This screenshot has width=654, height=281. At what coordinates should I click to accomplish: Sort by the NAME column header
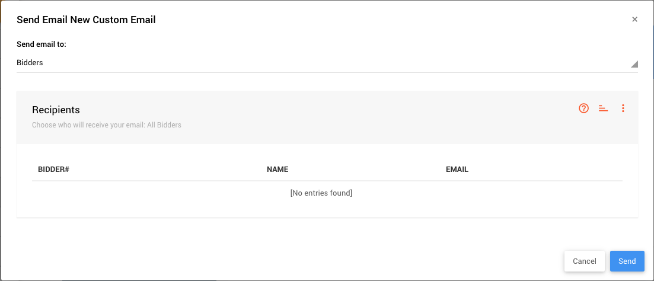277,170
